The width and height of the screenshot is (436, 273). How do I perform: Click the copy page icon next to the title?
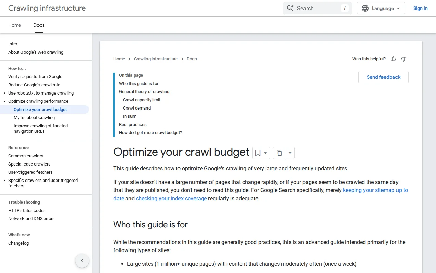click(x=279, y=153)
